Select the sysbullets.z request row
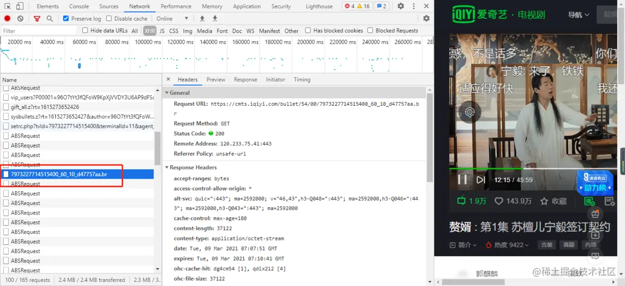Image resolution: width=625 pixels, height=286 pixels. [77, 116]
